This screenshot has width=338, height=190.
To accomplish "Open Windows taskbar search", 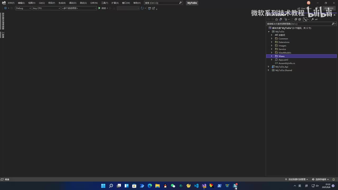I will 111,186.
